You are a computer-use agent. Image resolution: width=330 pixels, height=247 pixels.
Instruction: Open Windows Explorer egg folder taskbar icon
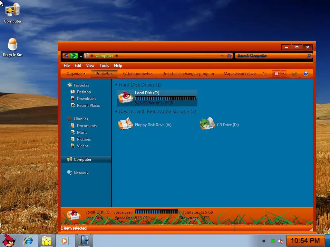(x=46, y=241)
